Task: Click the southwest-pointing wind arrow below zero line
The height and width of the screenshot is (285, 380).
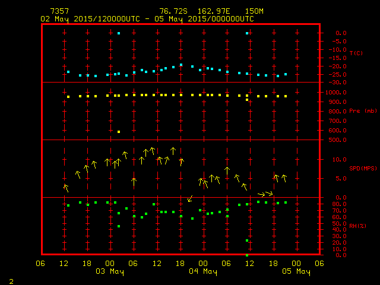Action: 190,199
